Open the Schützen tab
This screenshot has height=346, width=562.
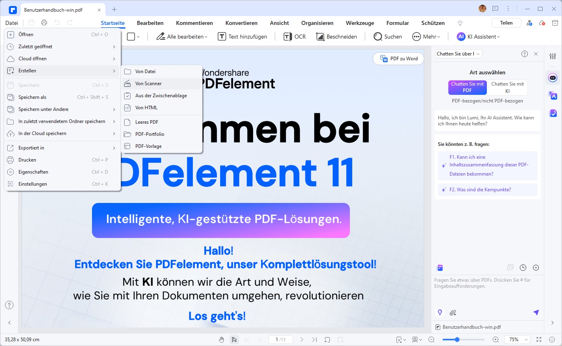[x=433, y=23]
